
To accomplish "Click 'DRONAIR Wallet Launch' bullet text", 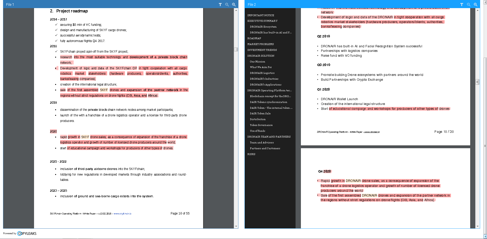I will coord(339,99).
